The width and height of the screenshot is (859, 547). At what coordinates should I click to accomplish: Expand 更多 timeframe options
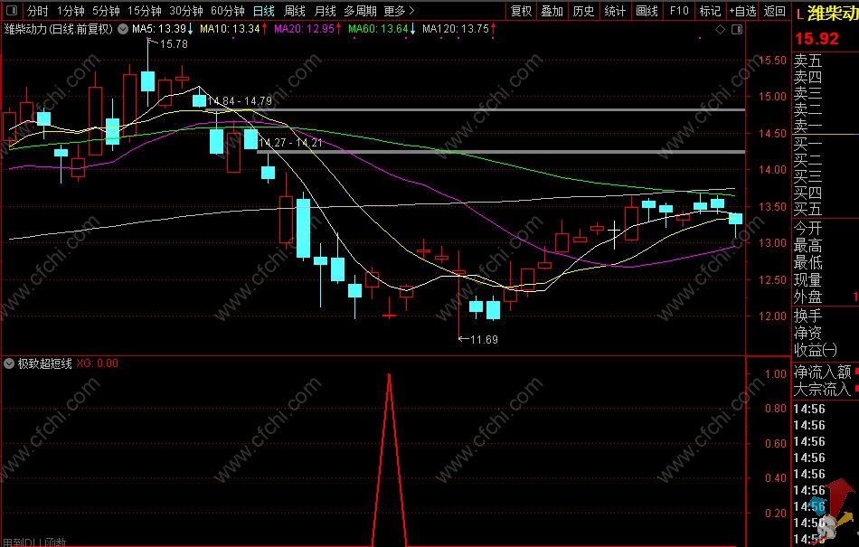coord(400,11)
